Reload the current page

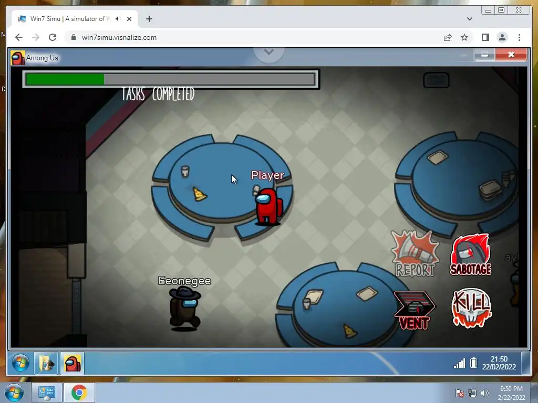(x=53, y=37)
